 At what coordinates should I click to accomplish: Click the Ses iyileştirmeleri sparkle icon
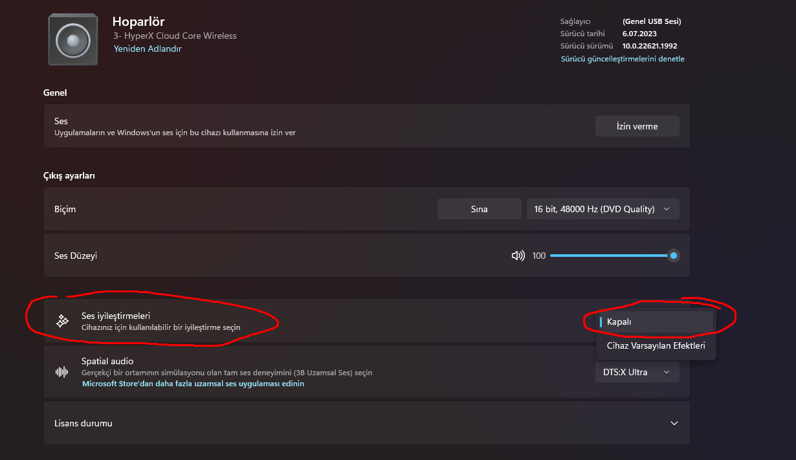pos(62,320)
